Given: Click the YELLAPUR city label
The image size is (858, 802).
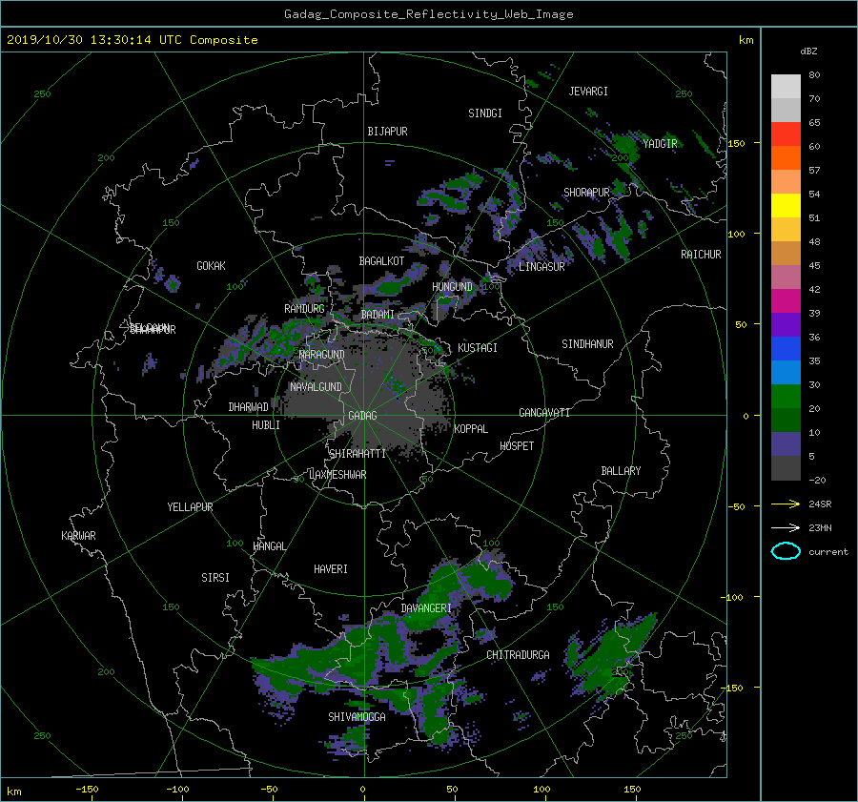Looking at the screenshot, I should pos(190,507).
